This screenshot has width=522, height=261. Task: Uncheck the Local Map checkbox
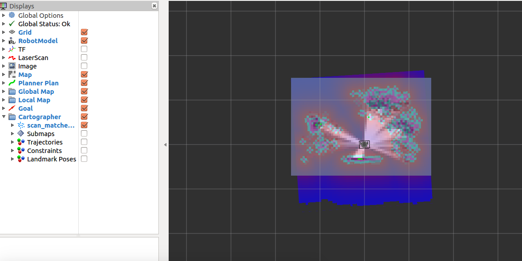(x=84, y=100)
